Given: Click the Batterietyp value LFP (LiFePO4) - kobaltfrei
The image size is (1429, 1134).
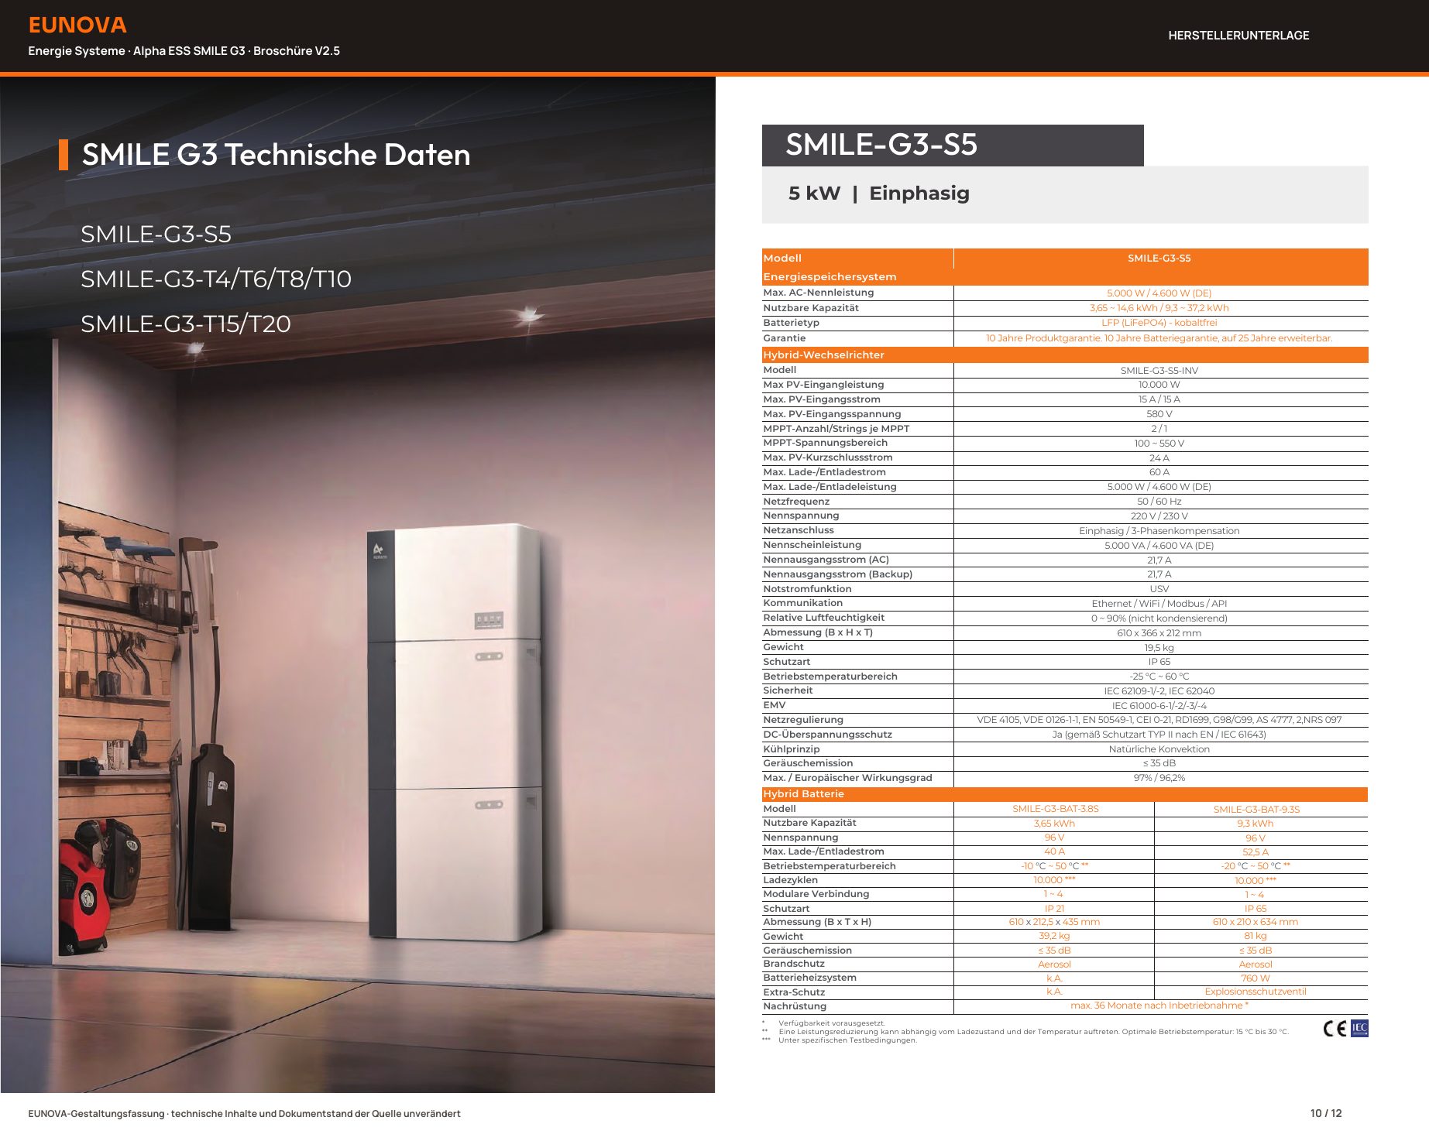Looking at the screenshot, I should coord(1159,323).
